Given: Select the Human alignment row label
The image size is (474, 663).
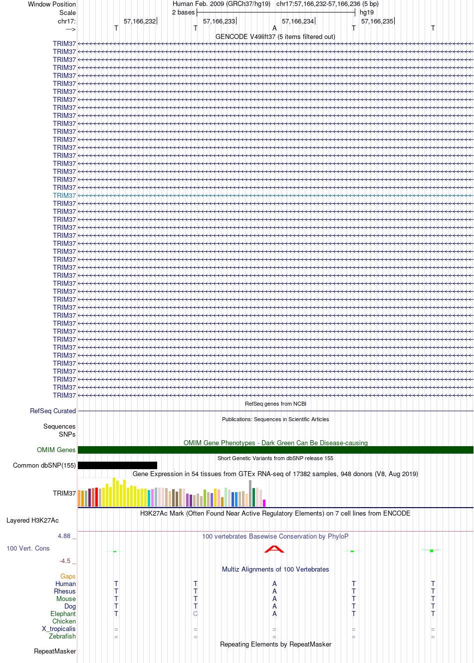Looking at the screenshot, I should coord(66,584).
